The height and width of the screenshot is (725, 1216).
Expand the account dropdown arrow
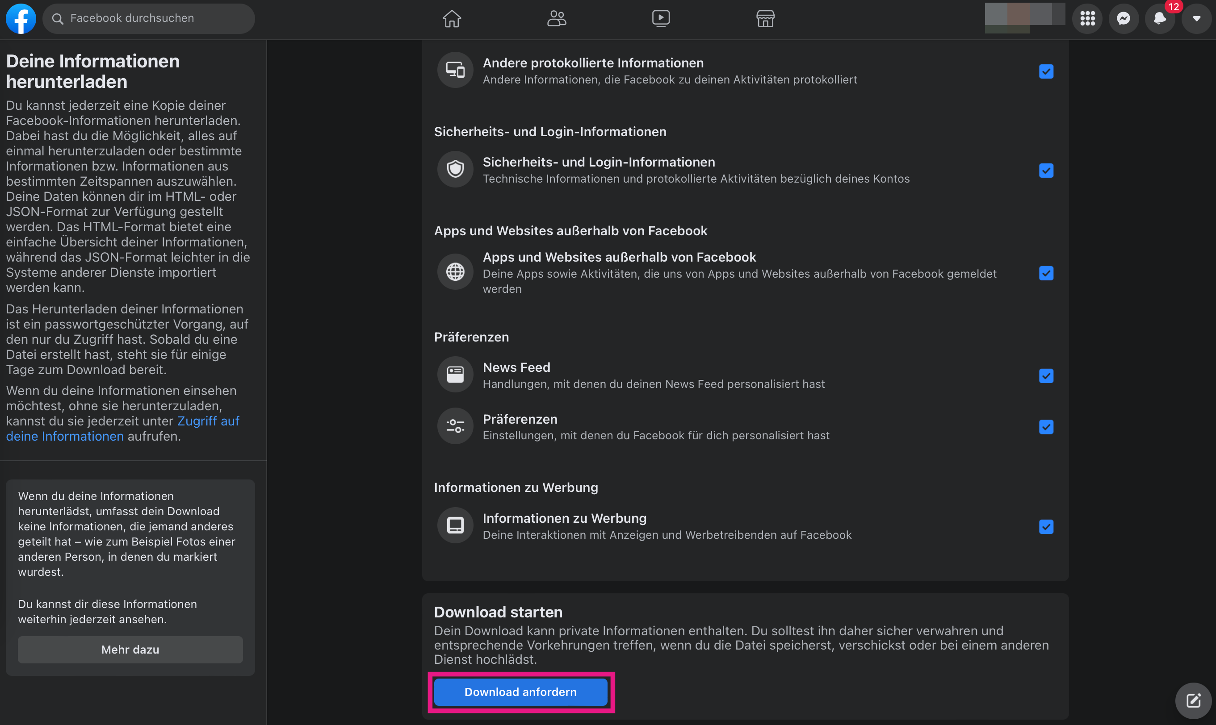click(x=1196, y=19)
